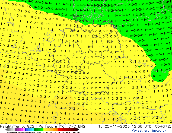The image size is (172, 133).
Task: Click the dark blue swatch at legend value -30
Action: tap(26, 129)
